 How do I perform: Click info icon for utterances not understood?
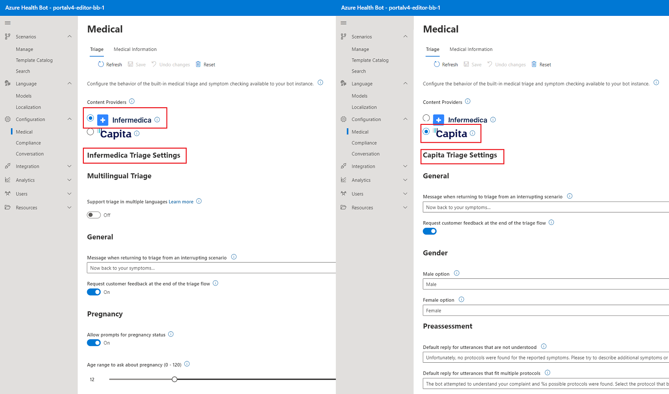point(544,346)
